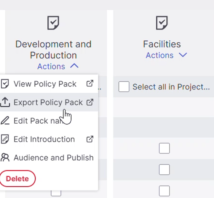Select View Policy Pack menu item
This screenshot has height=198, width=214.
point(45,84)
